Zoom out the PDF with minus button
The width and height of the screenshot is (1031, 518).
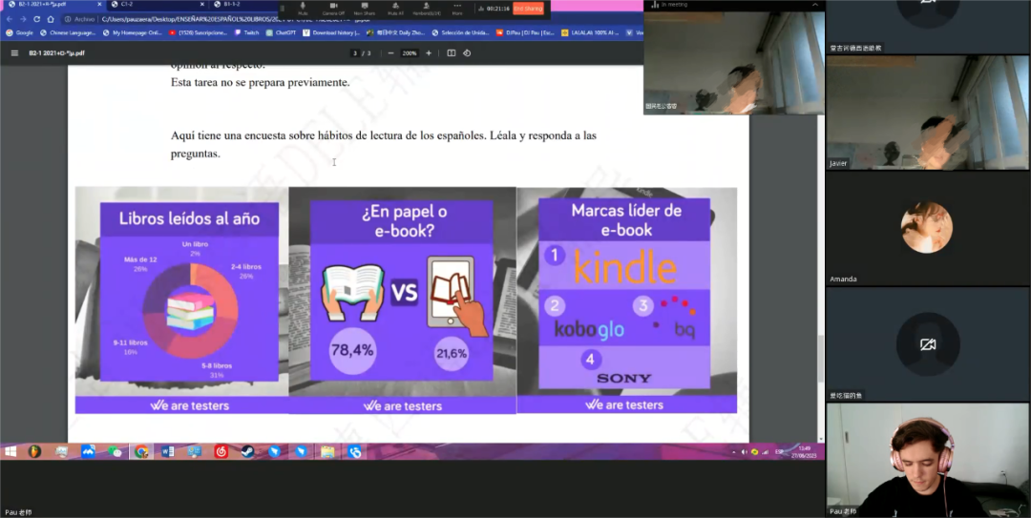(x=390, y=53)
